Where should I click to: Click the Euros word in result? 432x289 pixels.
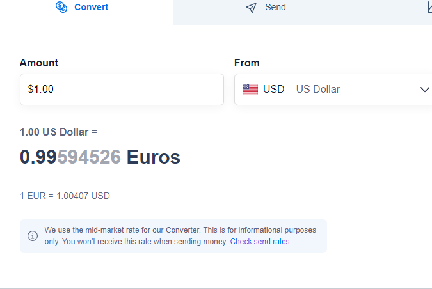pos(153,157)
